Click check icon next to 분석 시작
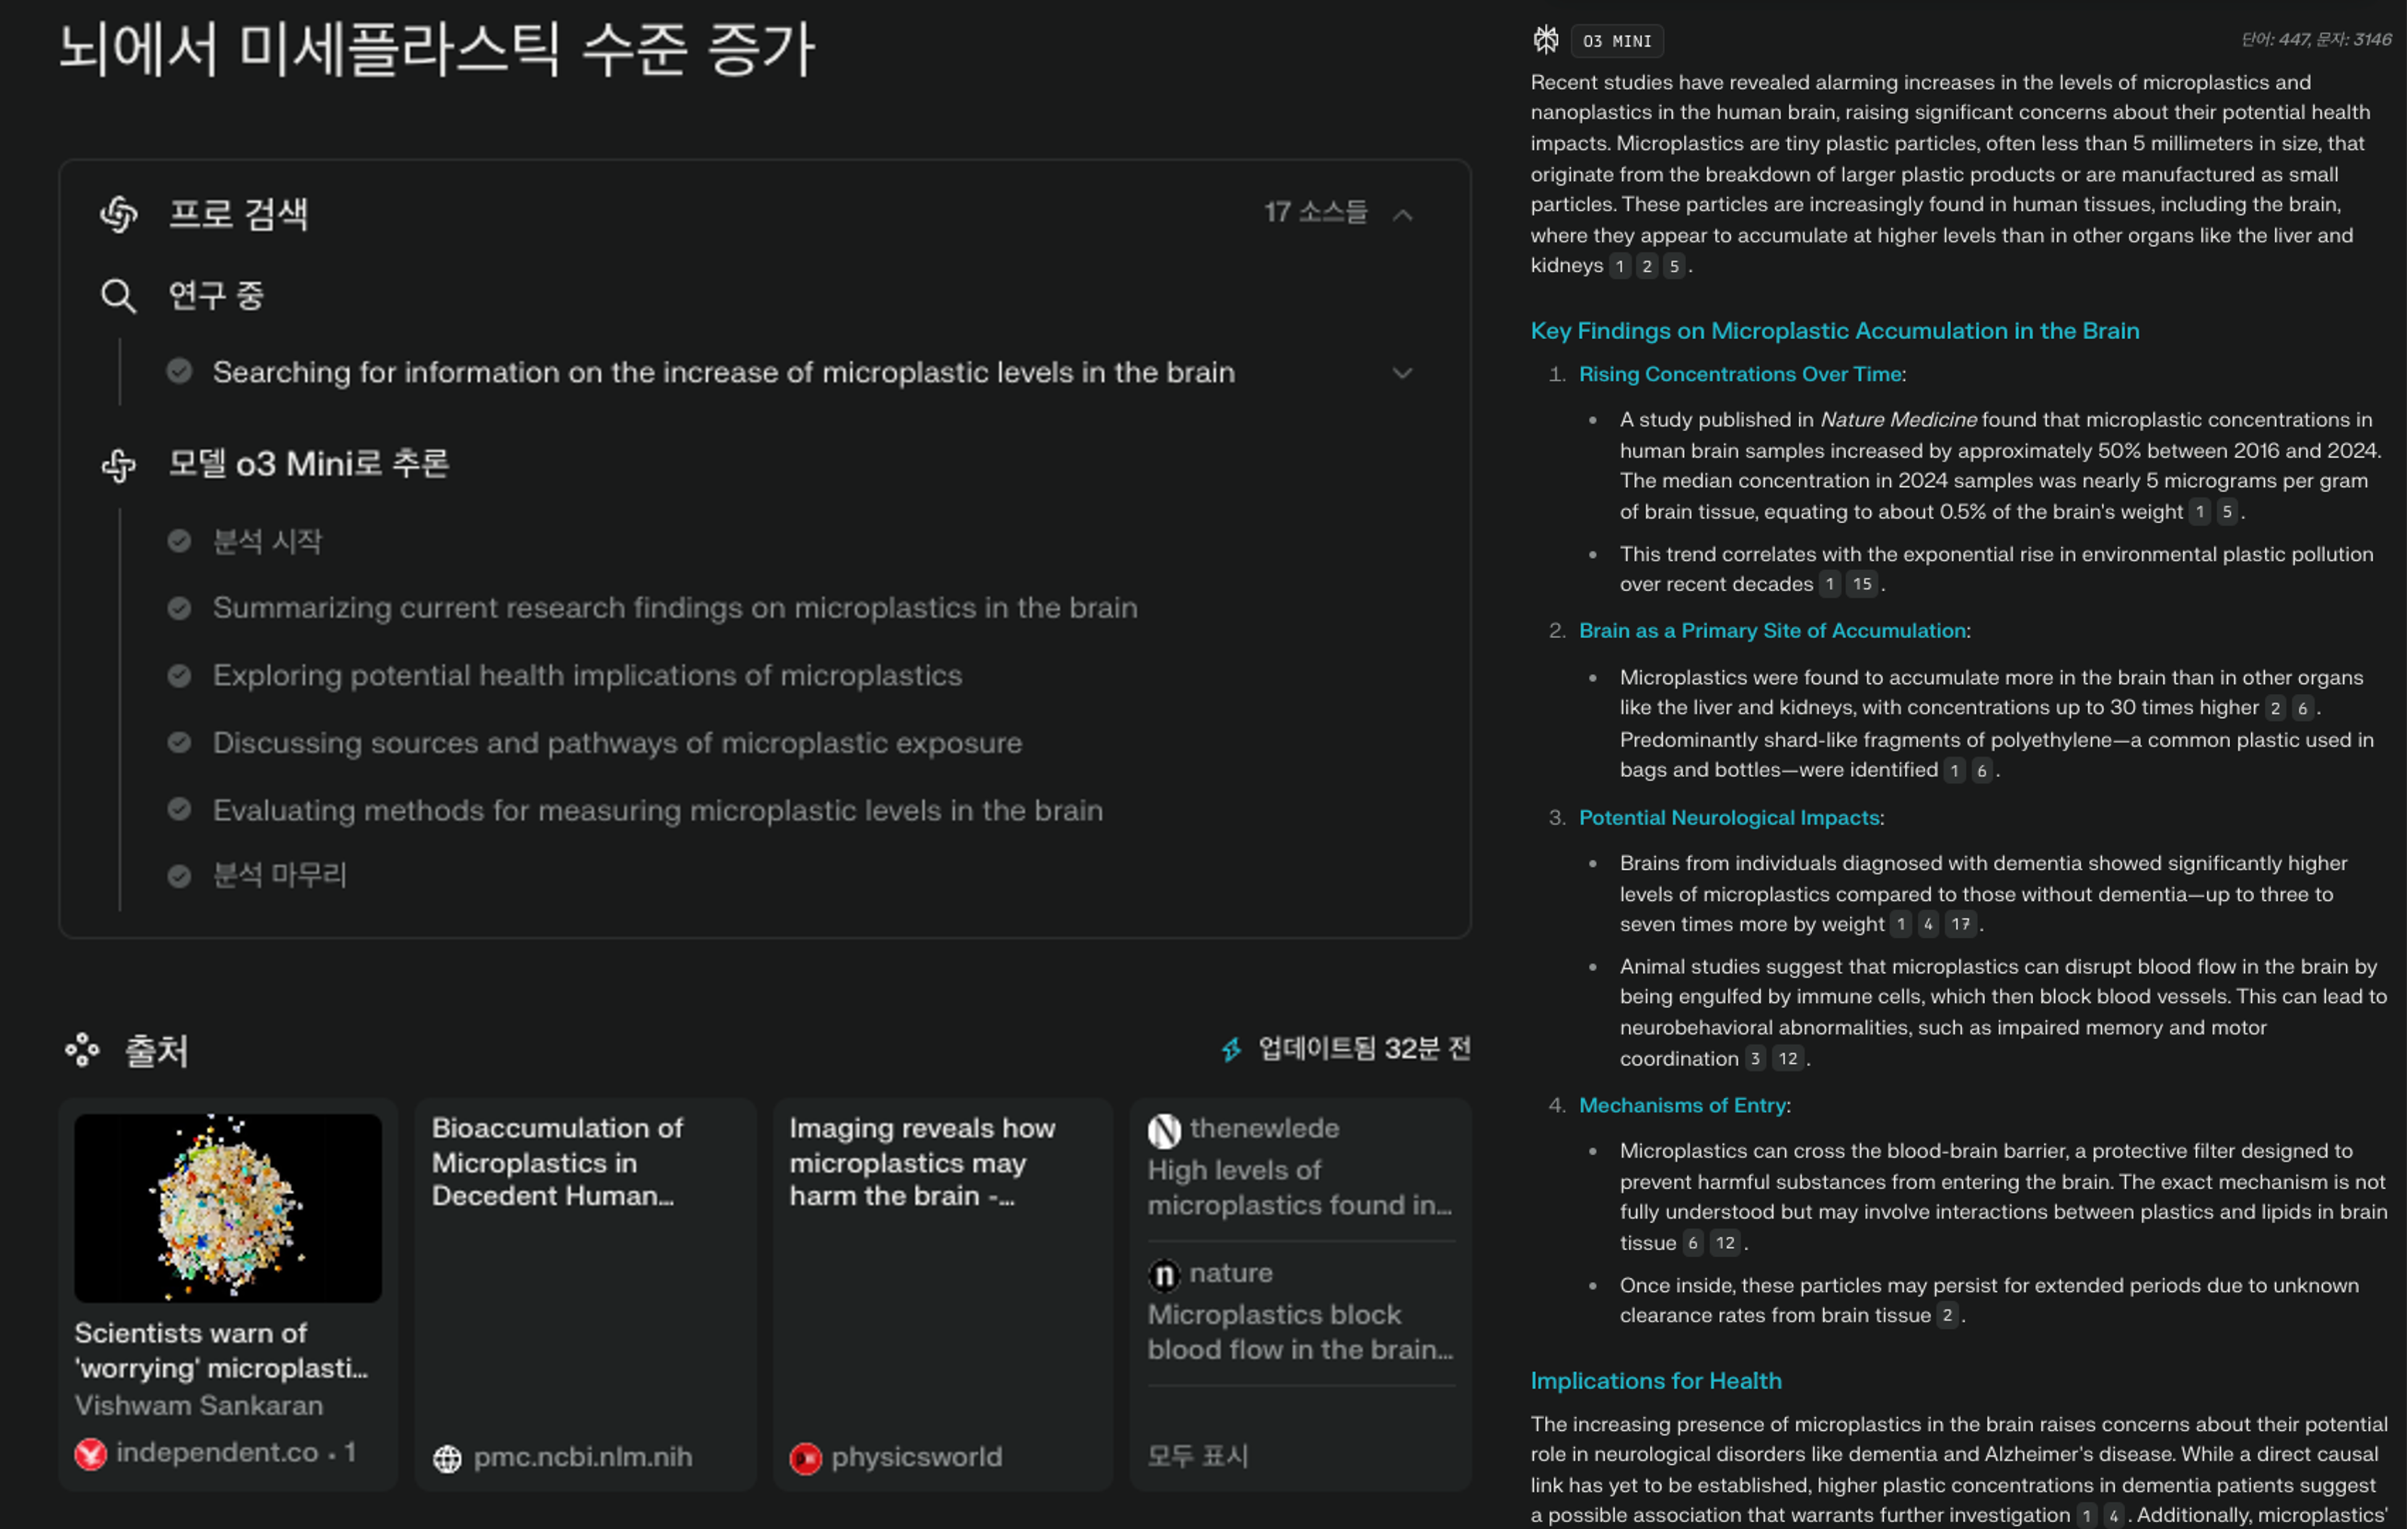Viewport: 2408px width, 1529px height. click(x=179, y=541)
